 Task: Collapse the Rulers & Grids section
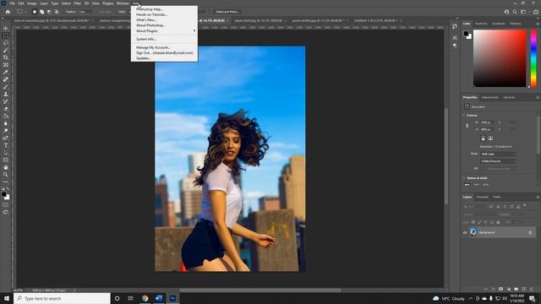464,178
